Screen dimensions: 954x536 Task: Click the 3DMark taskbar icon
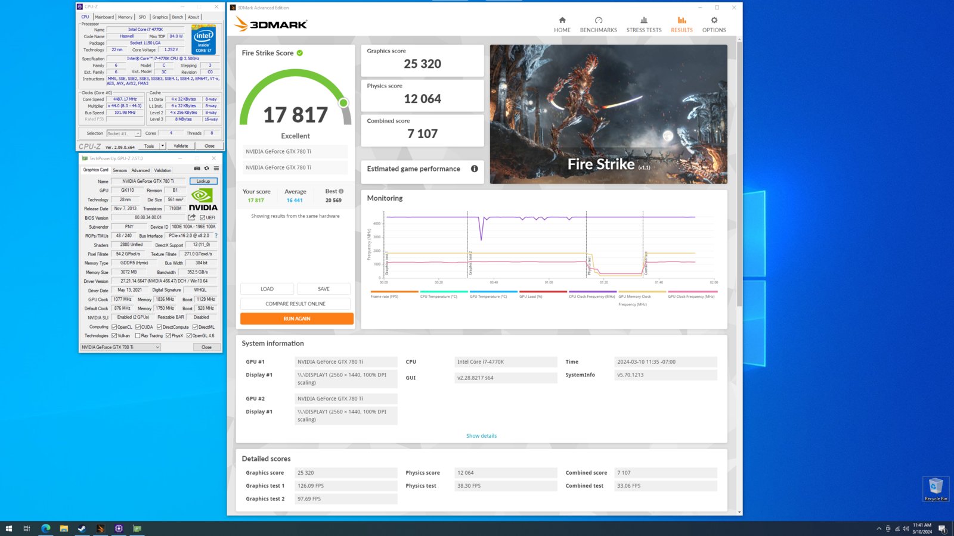(x=100, y=528)
